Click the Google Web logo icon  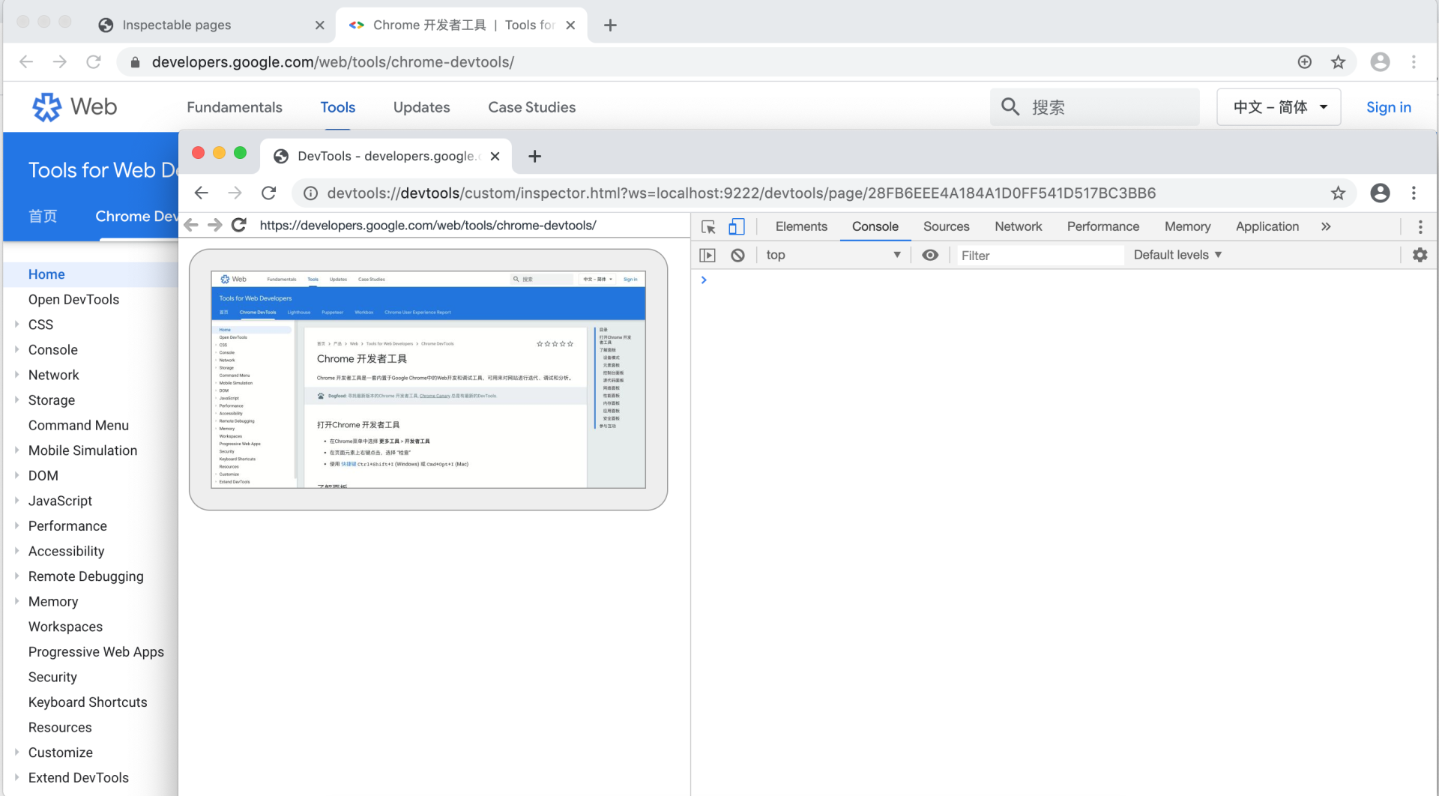[46, 107]
